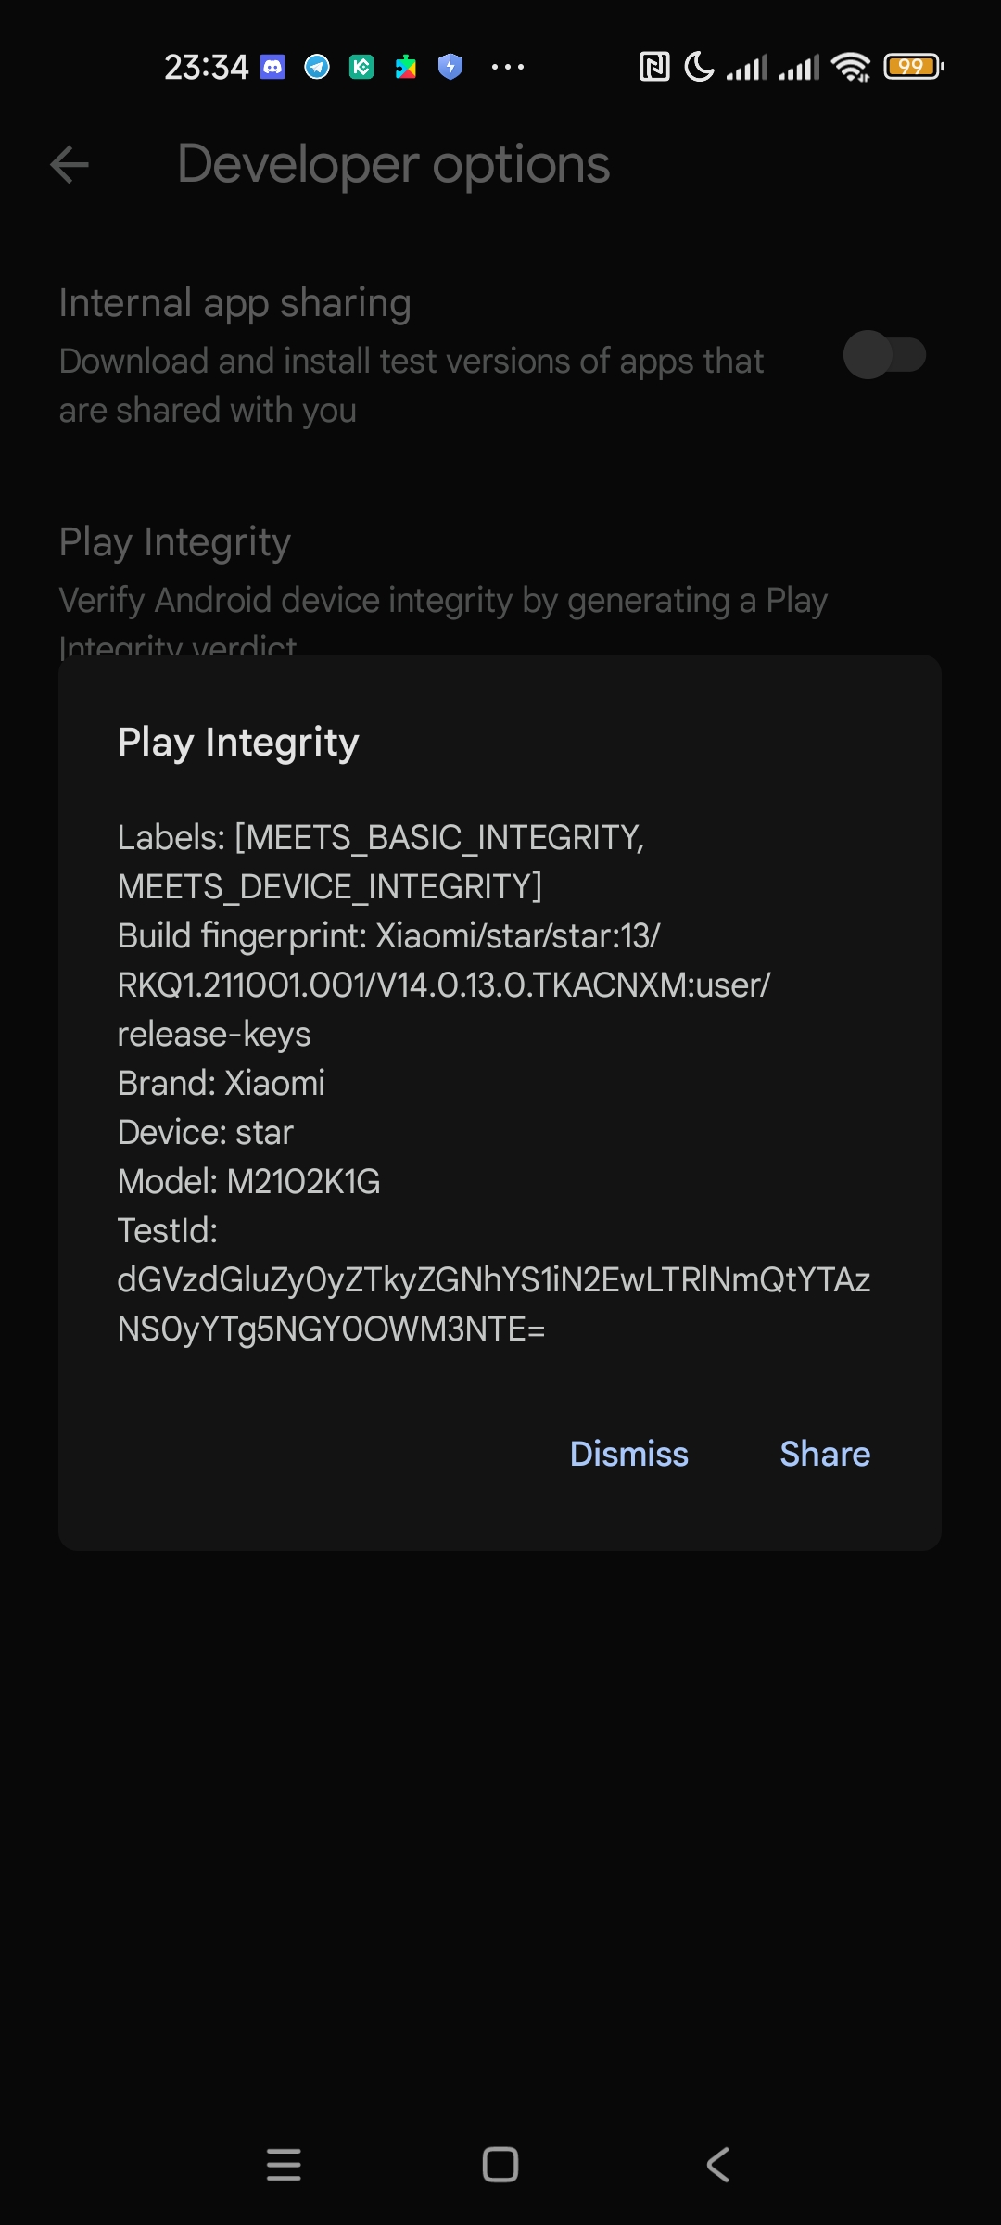Dismiss the Play Integrity dialog
This screenshot has width=1001, height=2225.
click(x=629, y=1454)
